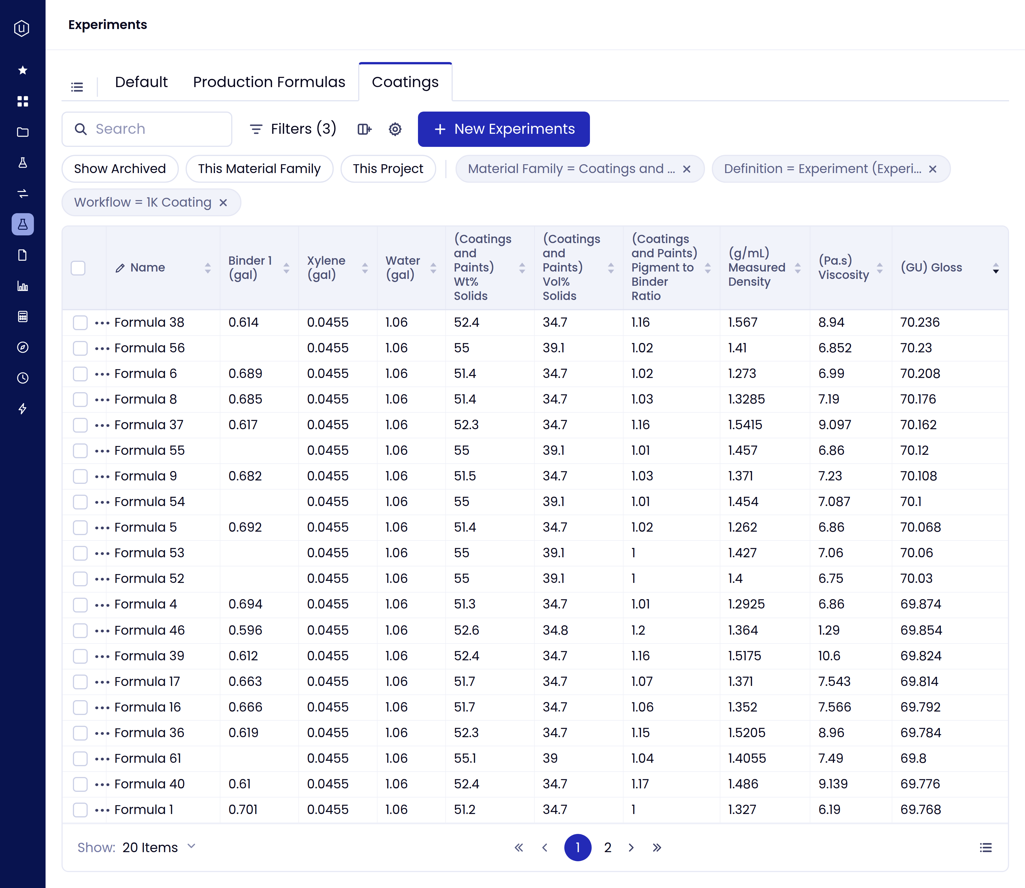The image size is (1025, 888).
Task: Open Filters (3) panel
Action: click(x=293, y=129)
